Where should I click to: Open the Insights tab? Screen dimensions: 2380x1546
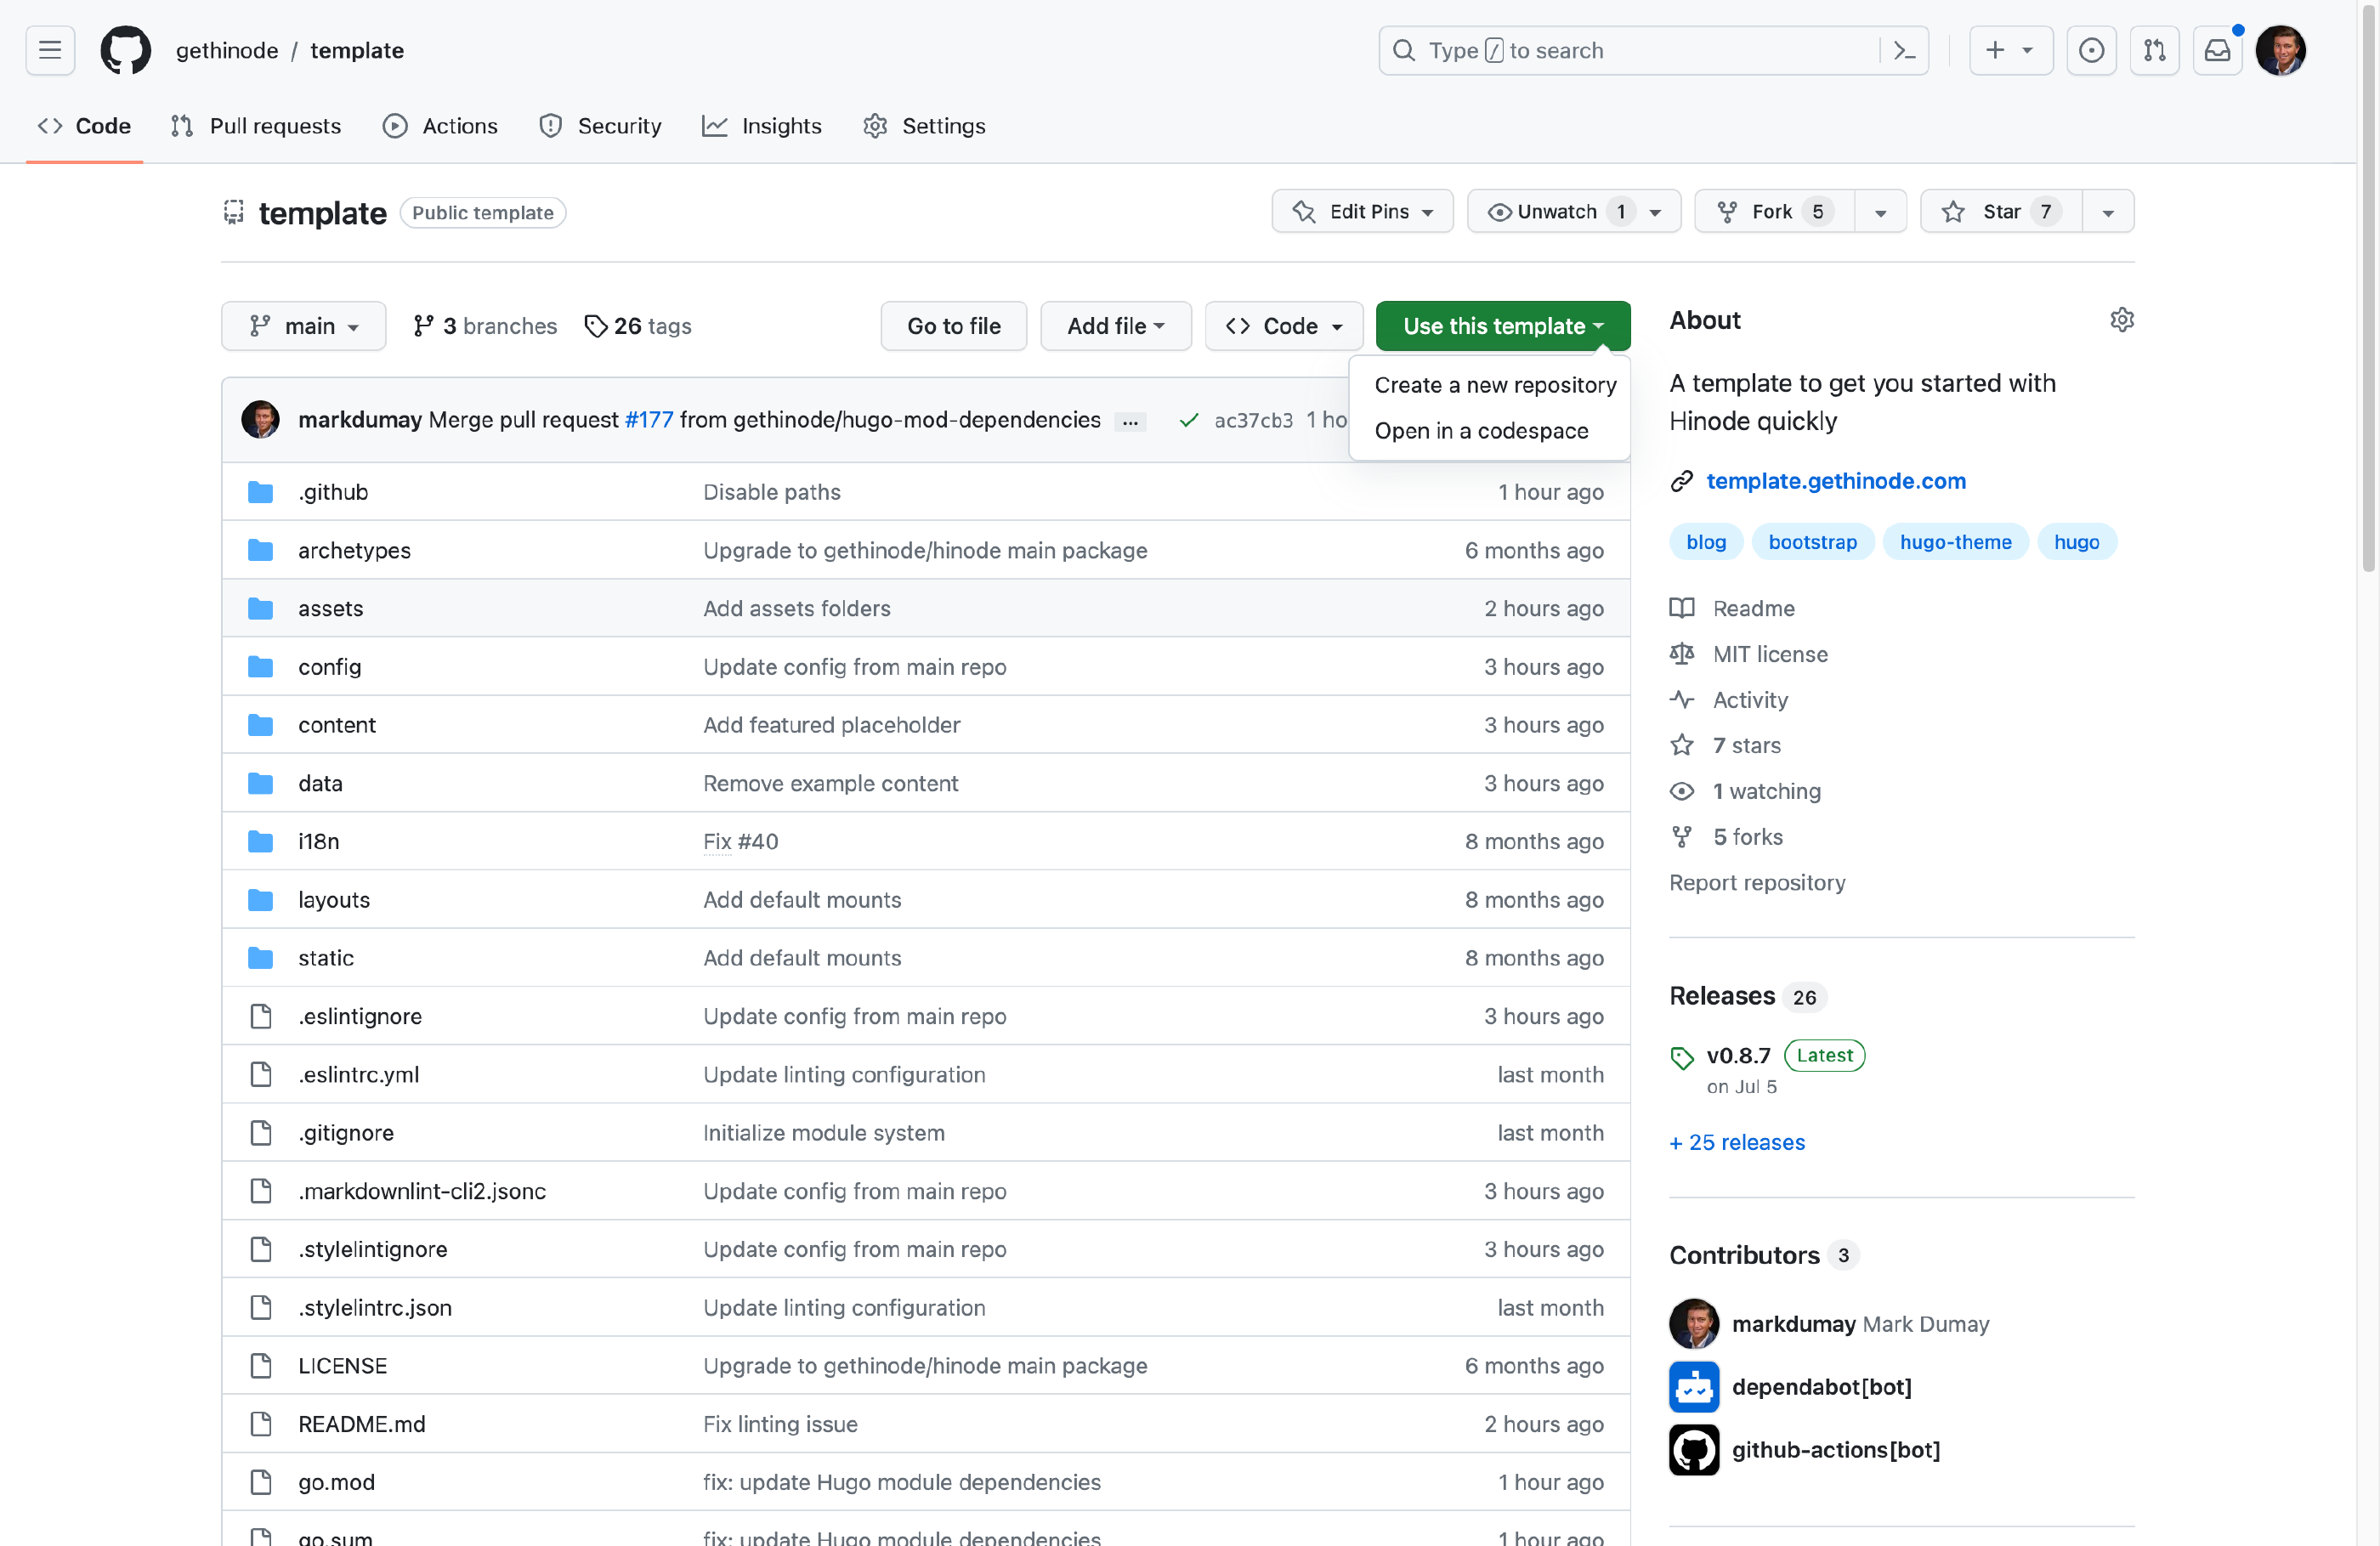pyautogui.click(x=762, y=126)
